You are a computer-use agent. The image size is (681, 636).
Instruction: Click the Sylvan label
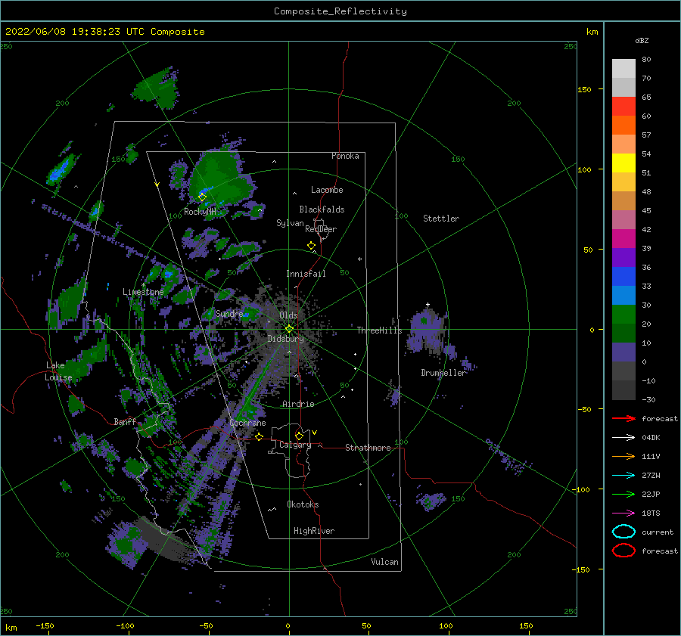point(290,223)
